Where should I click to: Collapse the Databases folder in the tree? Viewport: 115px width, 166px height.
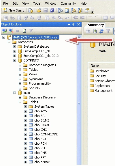(9, 42)
